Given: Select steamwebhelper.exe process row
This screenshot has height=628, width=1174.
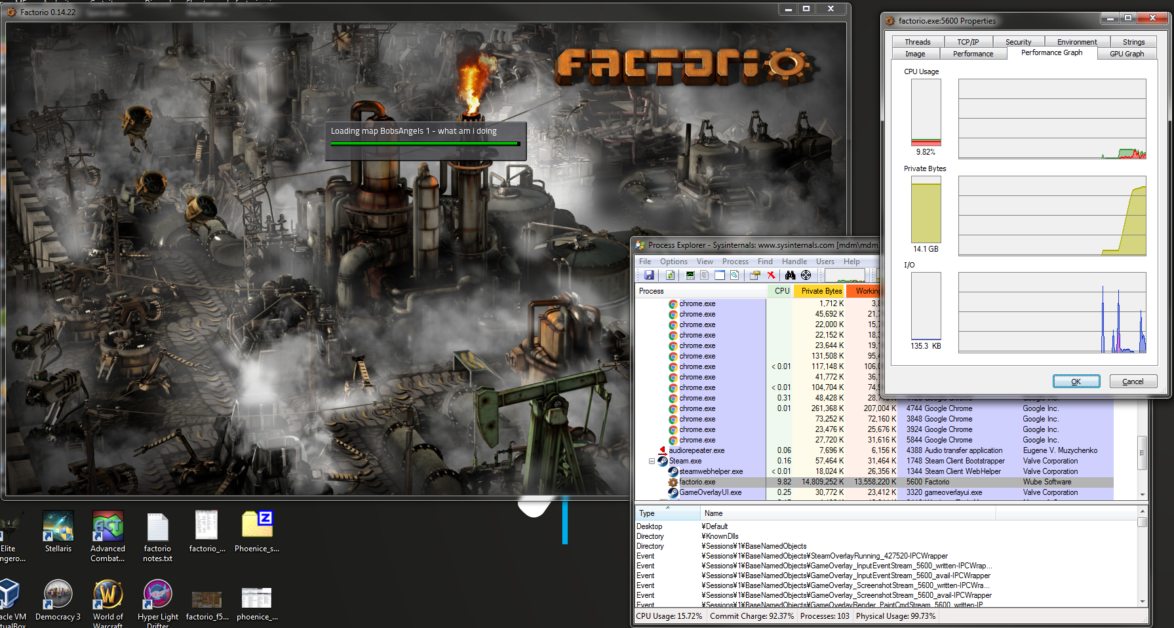Looking at the screenshot, I should [x=874, y=471].
